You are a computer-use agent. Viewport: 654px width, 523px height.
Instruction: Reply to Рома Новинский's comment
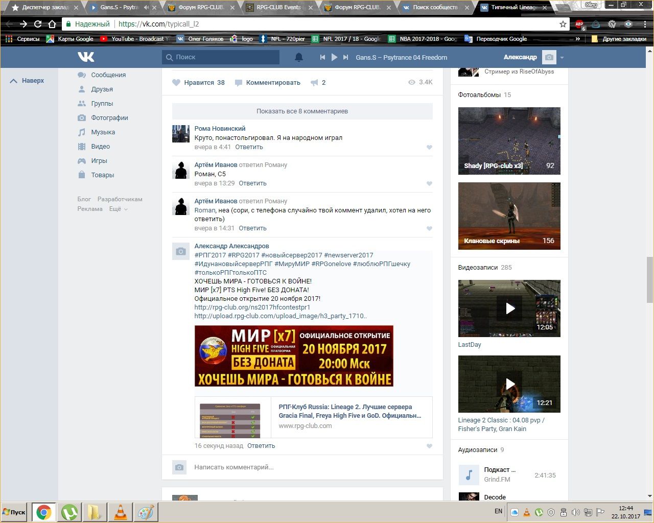tap(249, 147)
